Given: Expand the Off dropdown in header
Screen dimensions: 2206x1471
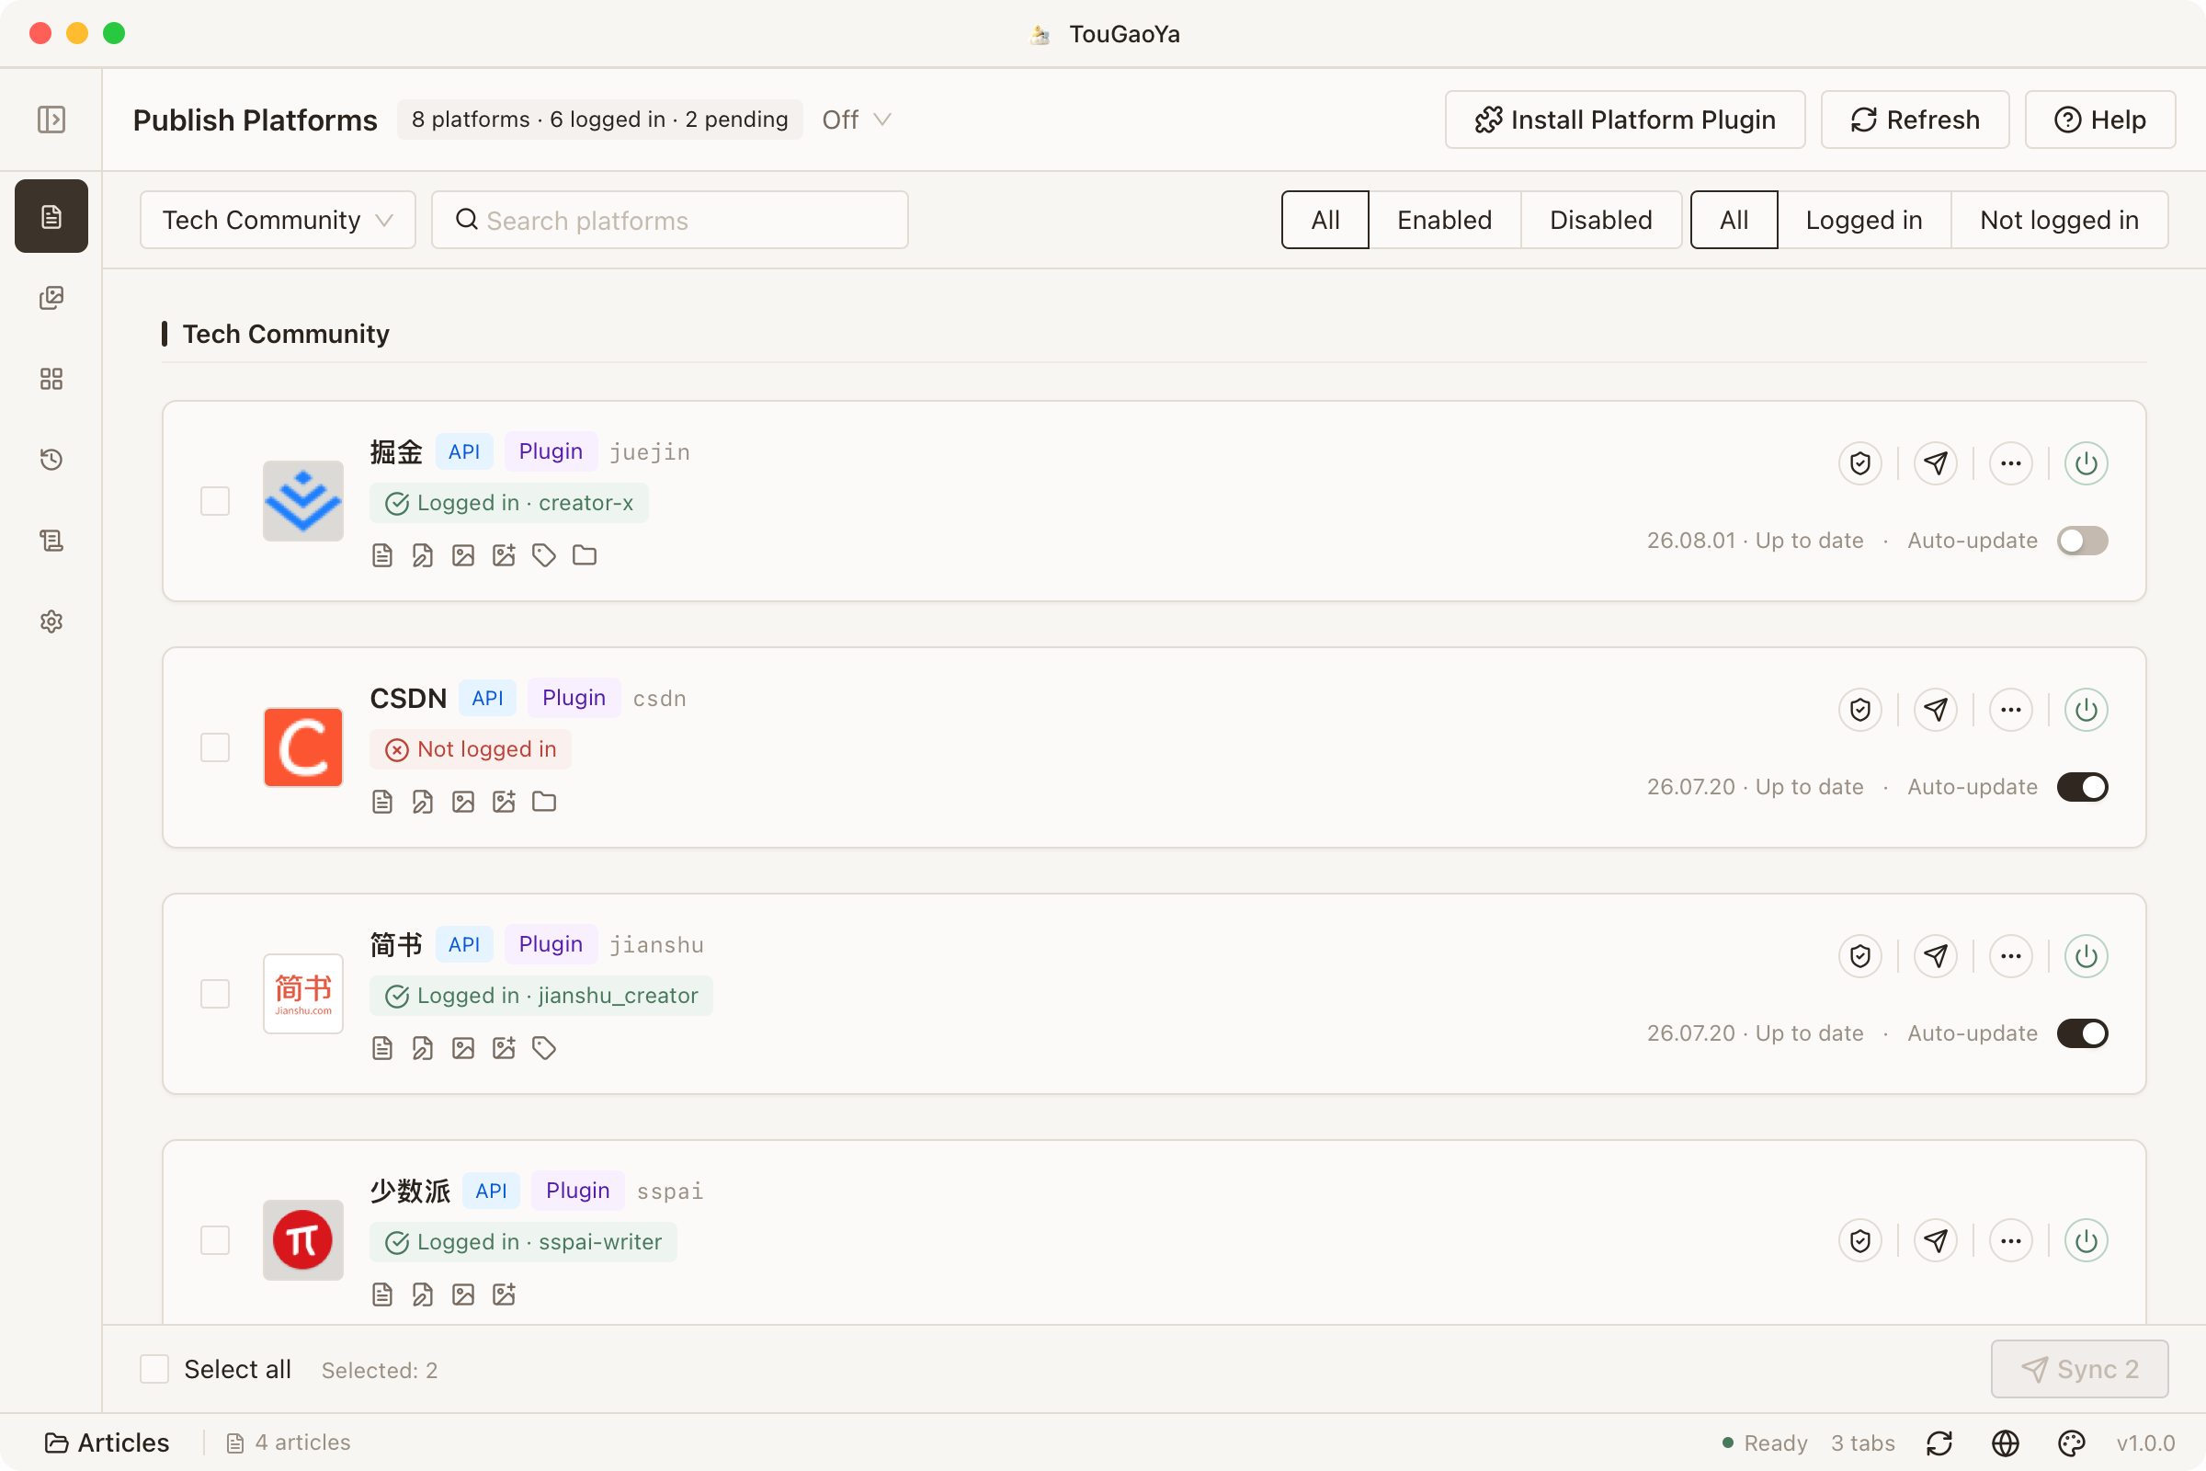Looking at the screenshot, I should pos(856,120).
